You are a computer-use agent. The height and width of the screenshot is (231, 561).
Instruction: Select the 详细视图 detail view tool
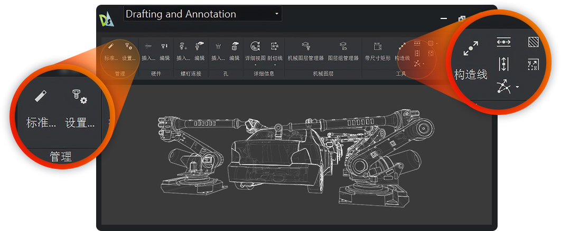coord(255,51)
